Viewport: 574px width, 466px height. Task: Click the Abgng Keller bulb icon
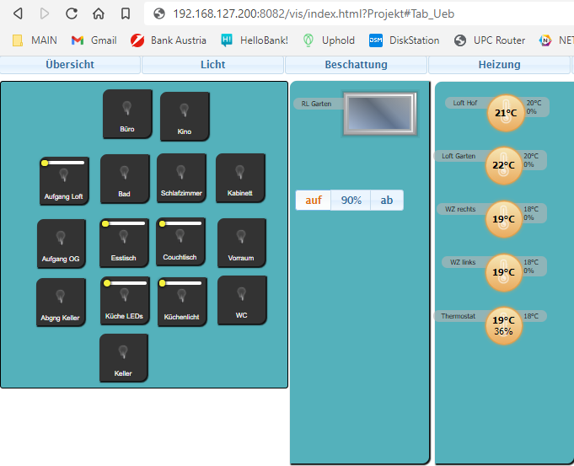[x=61, y=296]
